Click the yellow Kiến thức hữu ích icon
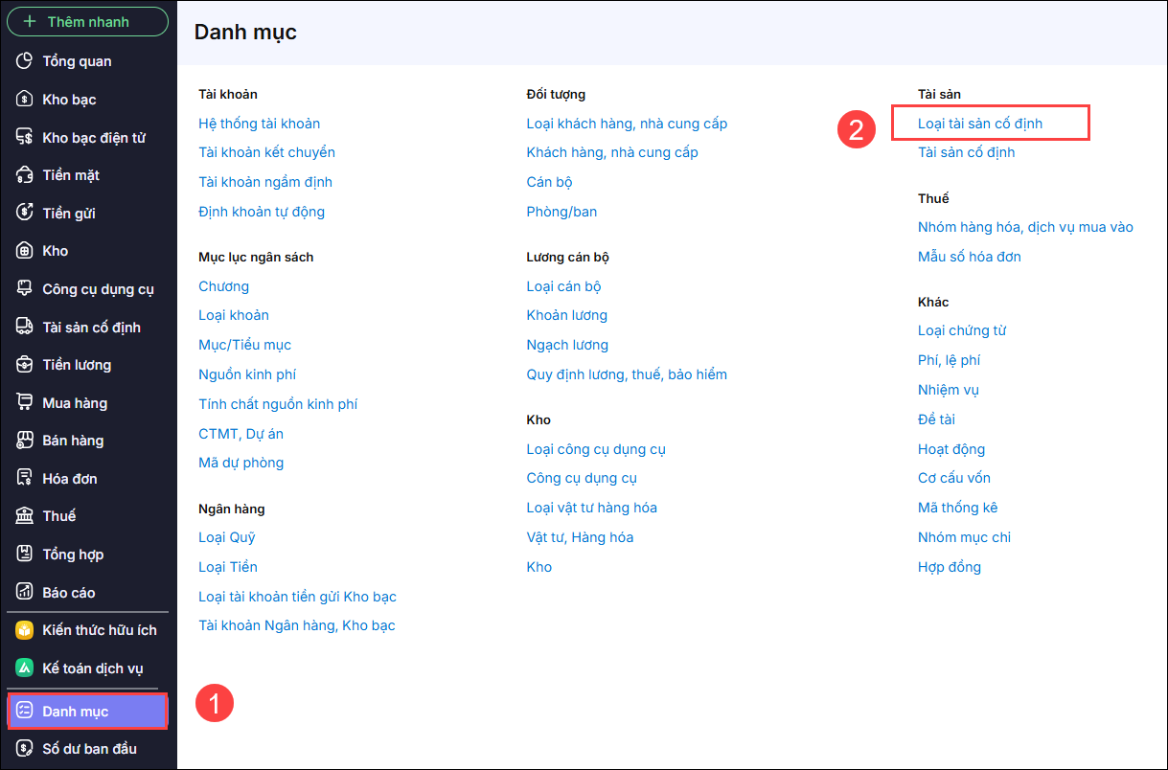1168x770 pixels. (x=25, y=630)
